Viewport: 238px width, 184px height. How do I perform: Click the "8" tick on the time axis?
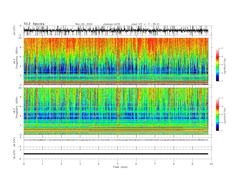point(174,164)
